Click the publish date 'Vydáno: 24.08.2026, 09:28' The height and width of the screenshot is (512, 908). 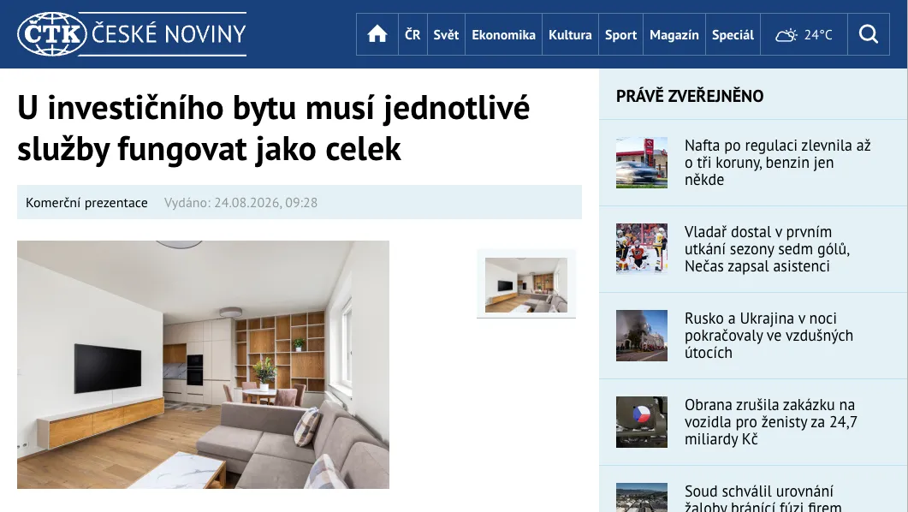[x=240, y=203]
